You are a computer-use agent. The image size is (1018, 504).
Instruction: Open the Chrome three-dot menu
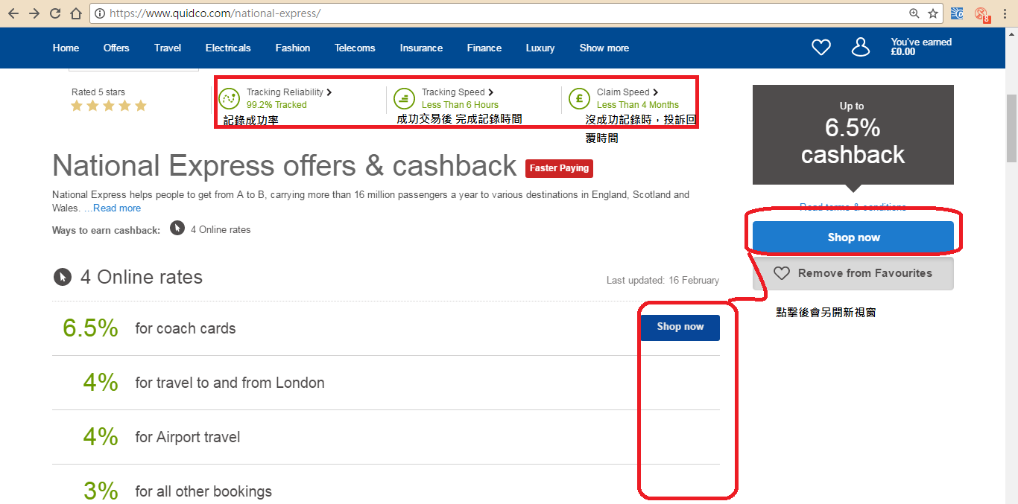coord(1005,13)
